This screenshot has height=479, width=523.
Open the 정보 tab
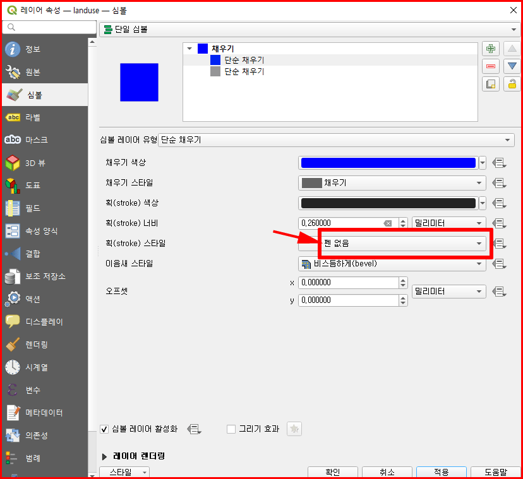45,49
